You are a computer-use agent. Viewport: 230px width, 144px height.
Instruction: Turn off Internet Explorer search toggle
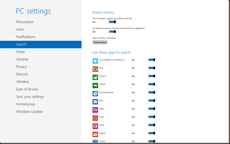tap(152, 92)
